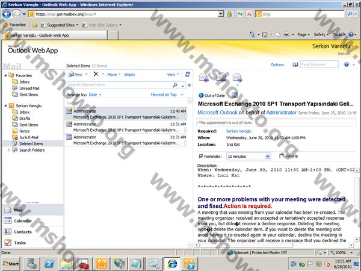Click the Outlook Web App help icon

(347, 64)
